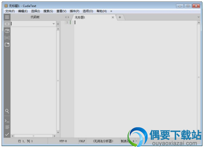
Task: Open the 查看(V) menu
Action: pos(61,11)
